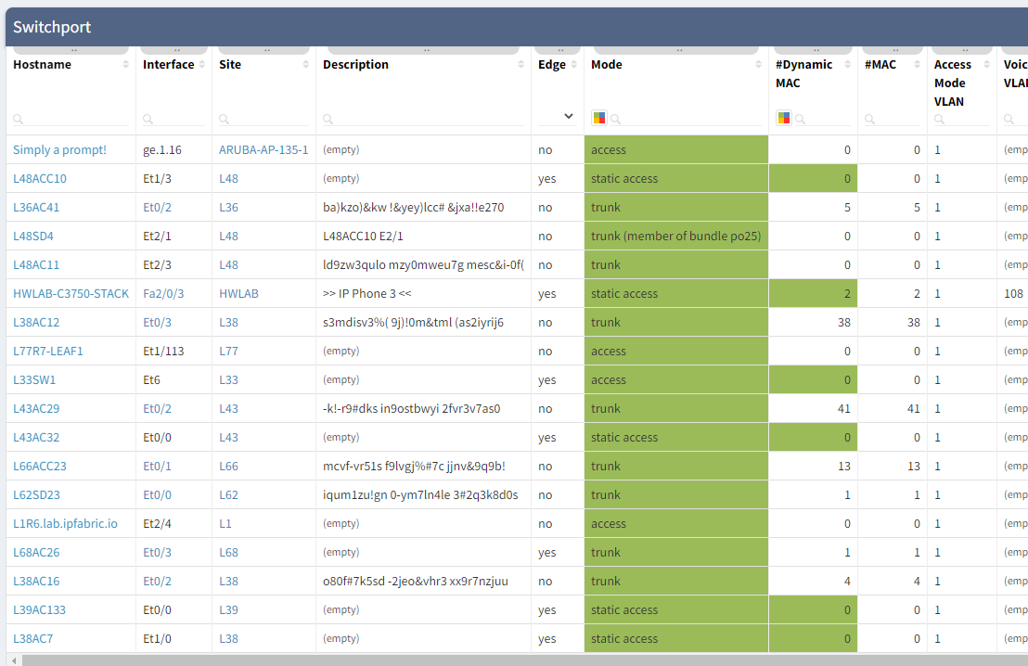
Task: Sort the Interface column with its arrows
Action: tap(202, 65)
